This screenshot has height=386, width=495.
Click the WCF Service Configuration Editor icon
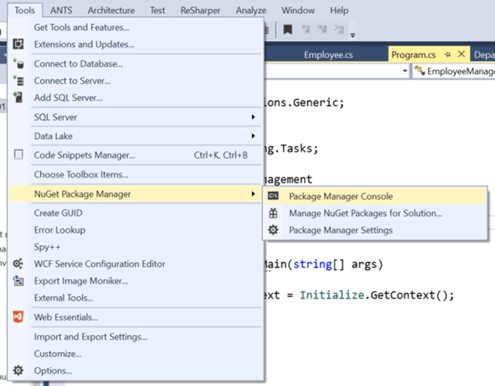pyautogui.click(x=19, y=263)
